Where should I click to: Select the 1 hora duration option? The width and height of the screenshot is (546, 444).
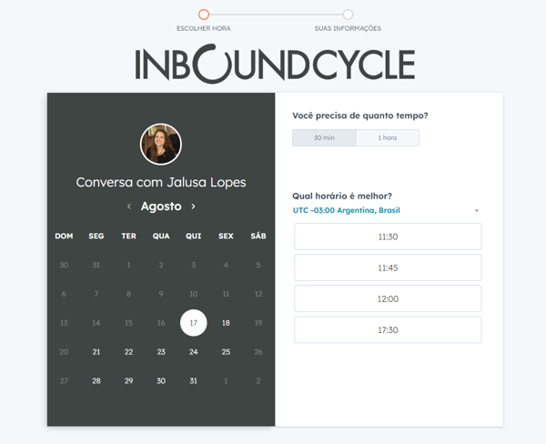[388, 138]
